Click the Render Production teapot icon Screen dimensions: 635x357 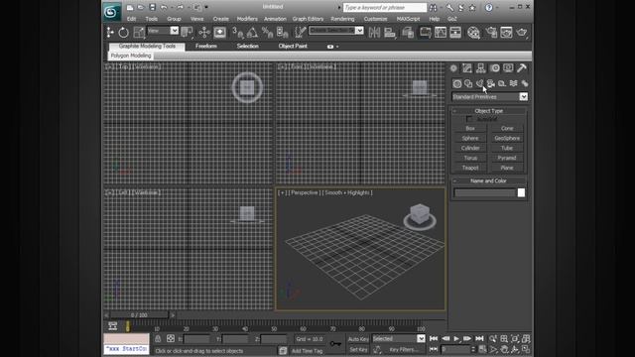click(x=522, y=33)
